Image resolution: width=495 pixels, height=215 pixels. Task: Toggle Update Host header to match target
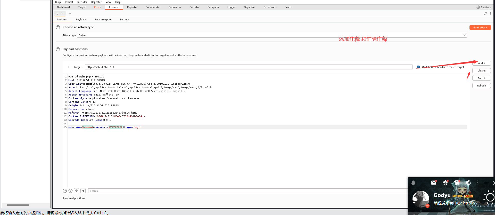click(x=418, y=67)
